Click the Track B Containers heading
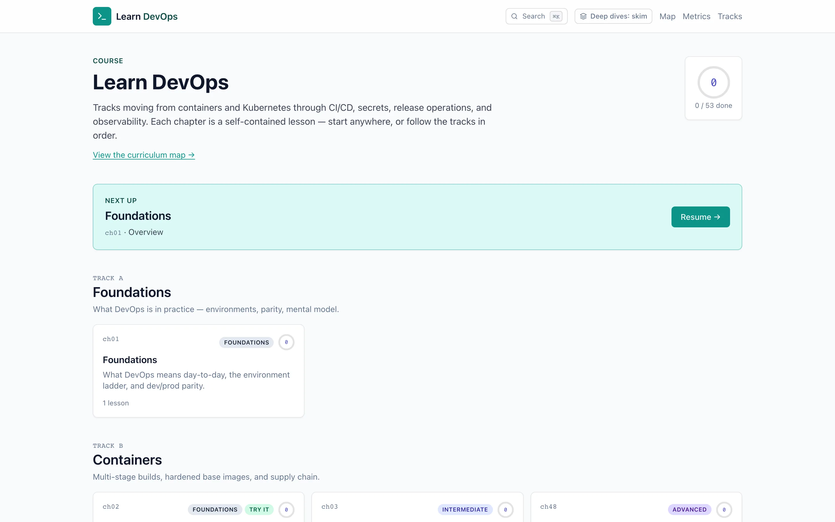Image resolution: width=835 pixels, height=522 pixels. 127,460
